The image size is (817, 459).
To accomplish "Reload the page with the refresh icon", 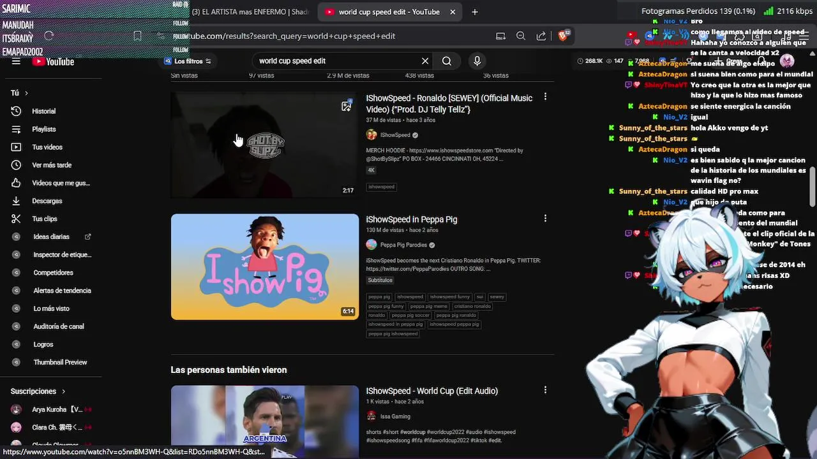I will pos(49,36).
